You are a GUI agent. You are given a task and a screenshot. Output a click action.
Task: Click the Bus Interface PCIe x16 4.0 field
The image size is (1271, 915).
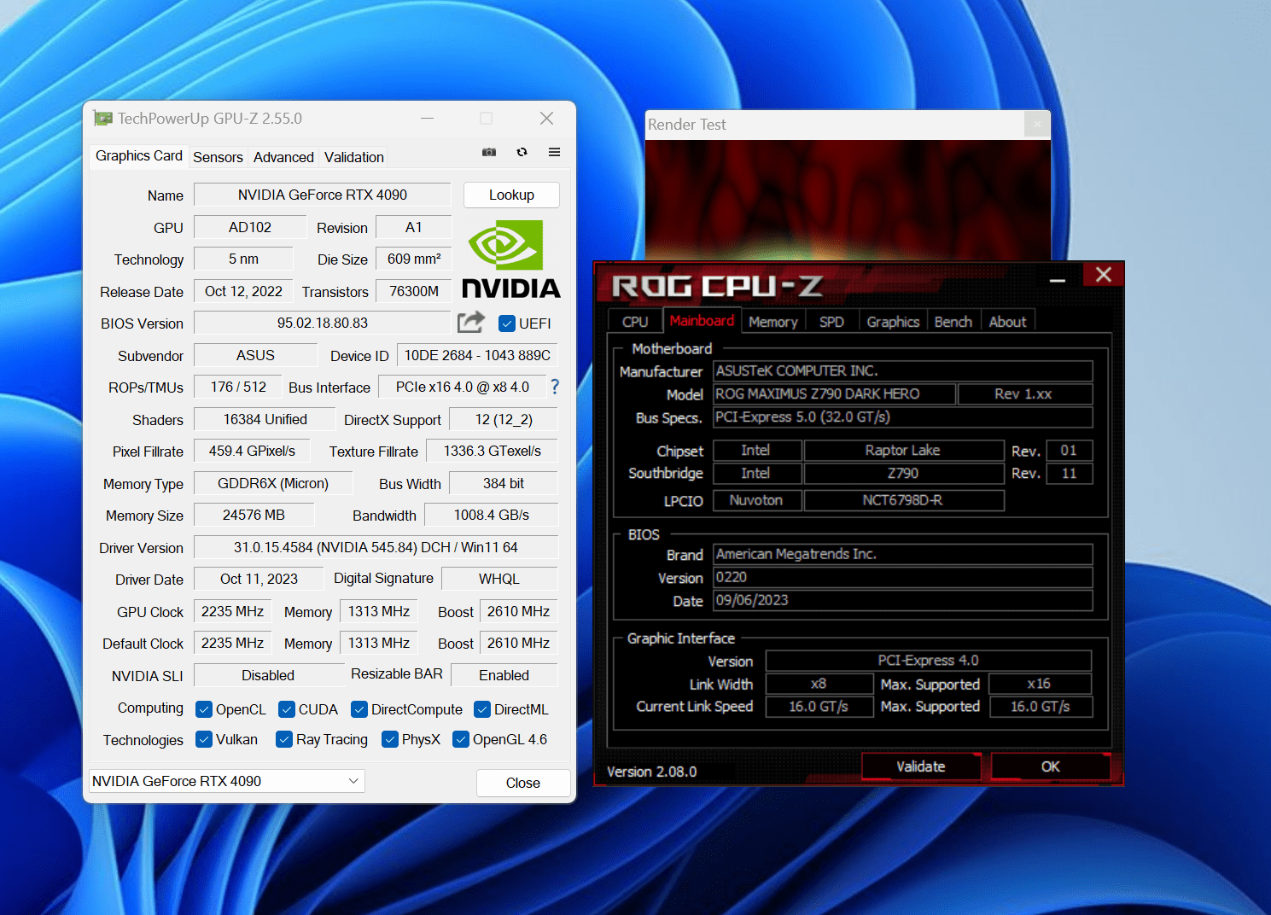[462, 387]
